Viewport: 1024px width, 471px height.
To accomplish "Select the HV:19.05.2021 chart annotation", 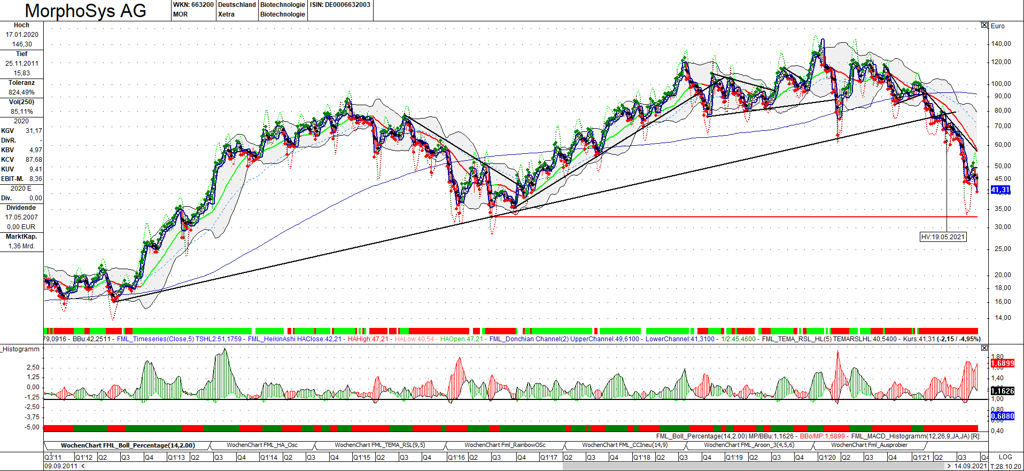I will click(x=943, y=237).
